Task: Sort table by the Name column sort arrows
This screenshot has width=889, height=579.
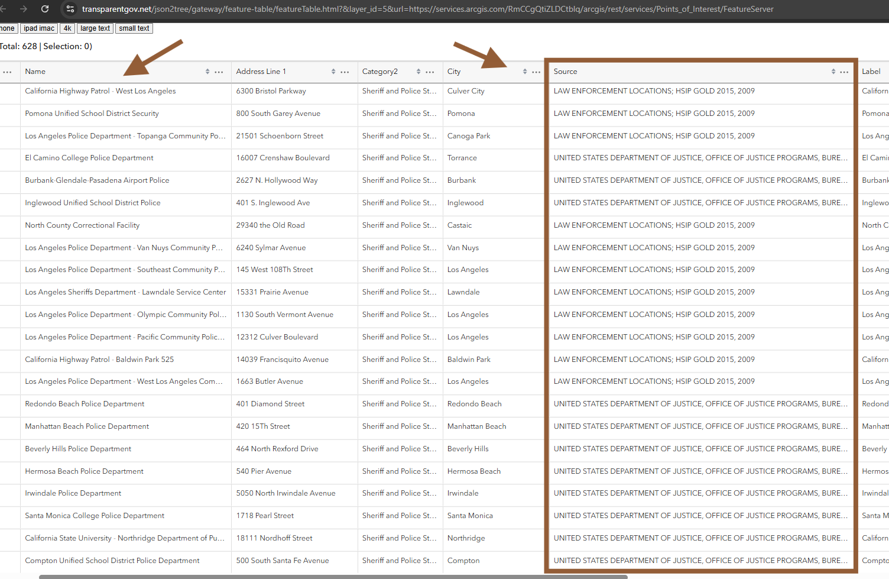Action: click(x=207, y=72)
